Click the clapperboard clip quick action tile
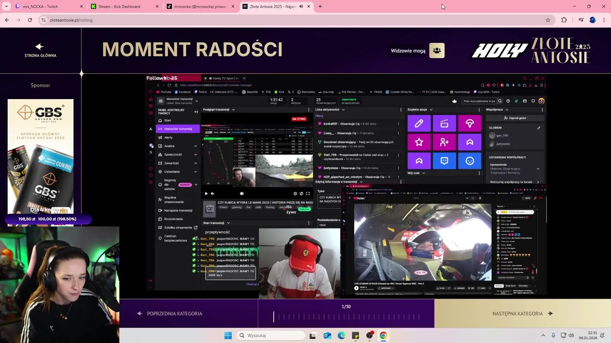611x343 pixels. (x=444, y=123)
